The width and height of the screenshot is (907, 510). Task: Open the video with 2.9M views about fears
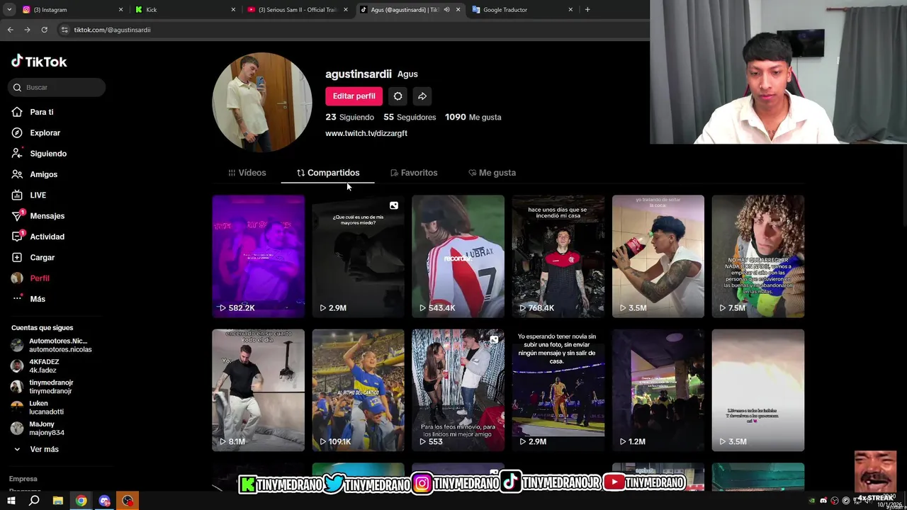[358, 256]
